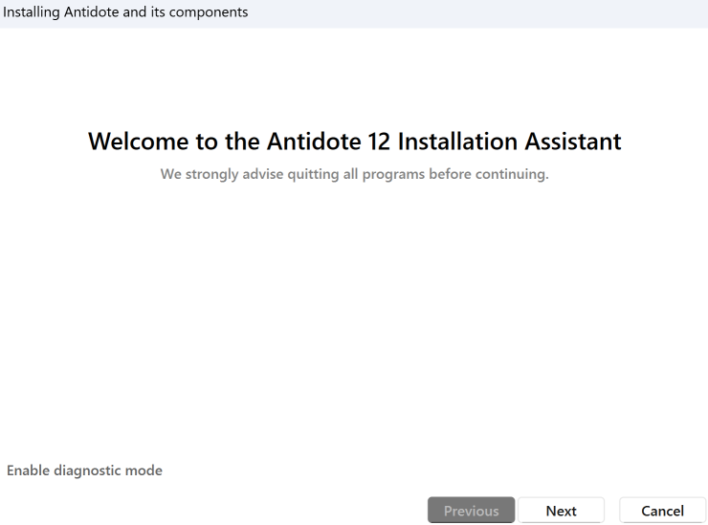The height and width of the screenshot is (525, 708).
Task: Click the greyed-out Previous button
Action: tap(471, 511)
